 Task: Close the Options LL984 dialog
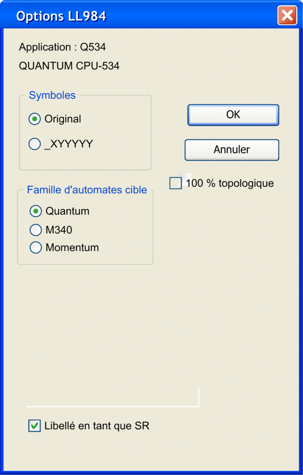(287, 16)
